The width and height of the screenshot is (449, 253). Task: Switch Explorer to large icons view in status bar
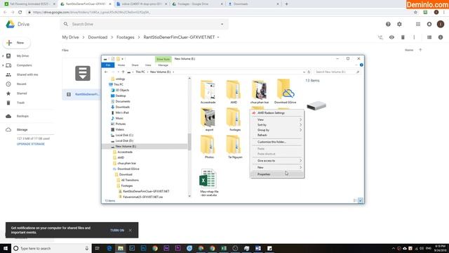point(361,200)
